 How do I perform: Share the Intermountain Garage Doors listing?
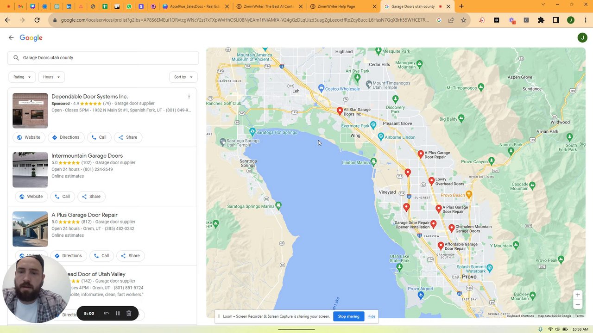click(x=91, y=197)
